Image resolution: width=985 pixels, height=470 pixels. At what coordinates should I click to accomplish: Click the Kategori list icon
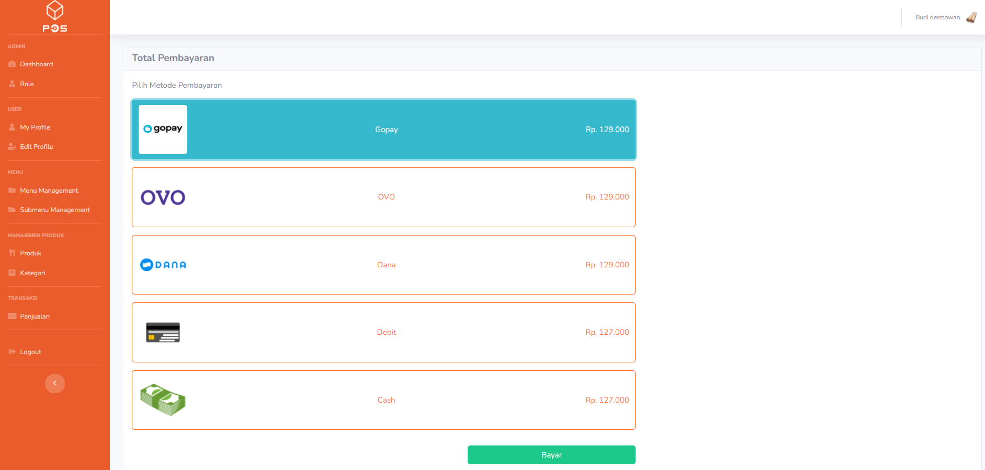coord(12,273)
